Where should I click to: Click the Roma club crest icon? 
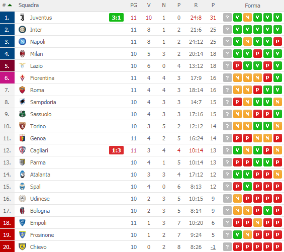(22, 90)
